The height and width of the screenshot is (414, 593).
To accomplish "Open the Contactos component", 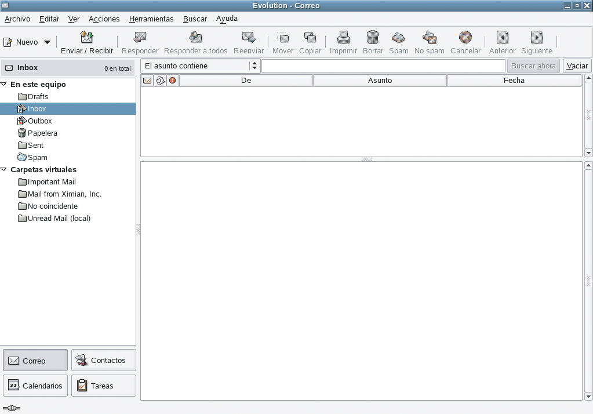I will pos(104,360).
